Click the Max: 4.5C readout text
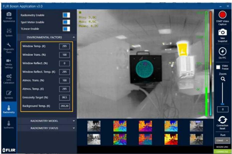Viewport: 232px width, 154px height. [x=87, y=22]
